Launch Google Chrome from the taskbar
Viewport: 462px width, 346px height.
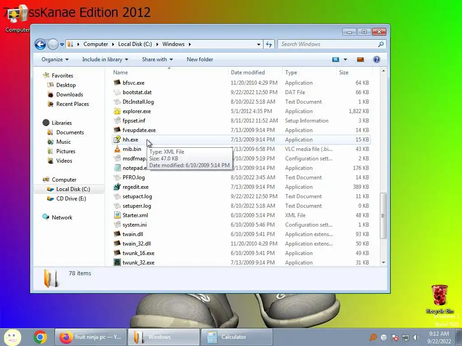tap(40, 337)
